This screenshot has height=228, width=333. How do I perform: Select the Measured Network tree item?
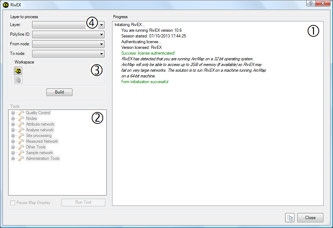tap(42, 141)
